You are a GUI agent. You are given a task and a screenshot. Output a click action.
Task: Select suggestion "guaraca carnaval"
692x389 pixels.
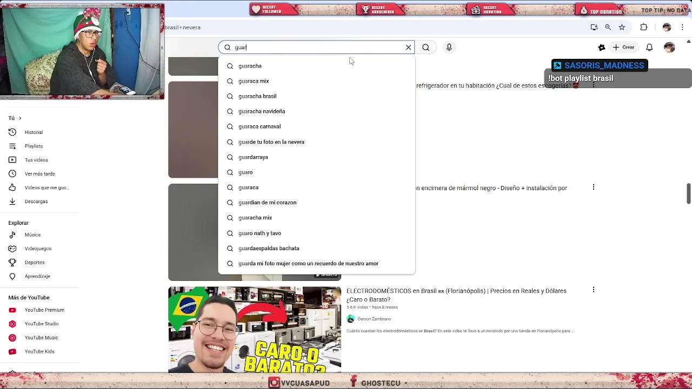coord(316,126)
